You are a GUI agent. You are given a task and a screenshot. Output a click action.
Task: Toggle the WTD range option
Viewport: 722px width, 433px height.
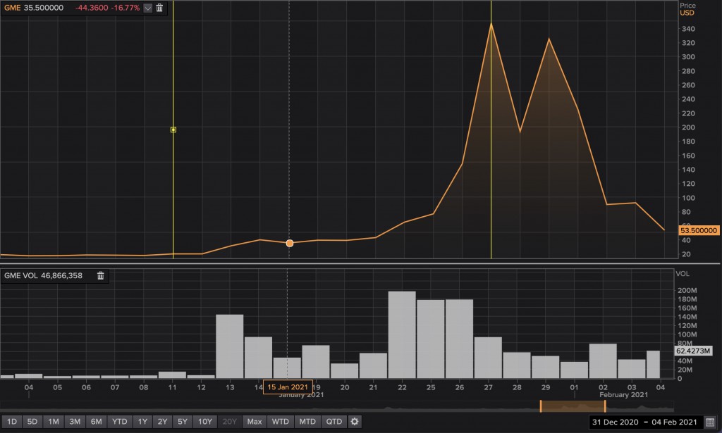click(280, 421)
